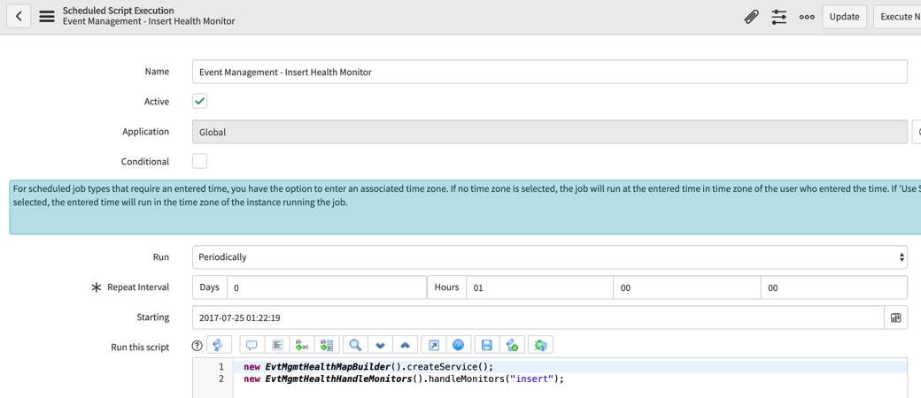Viewport: 921px width, 398px height.
Task: Click the read-only Application field Global
Action: point(550,132)
